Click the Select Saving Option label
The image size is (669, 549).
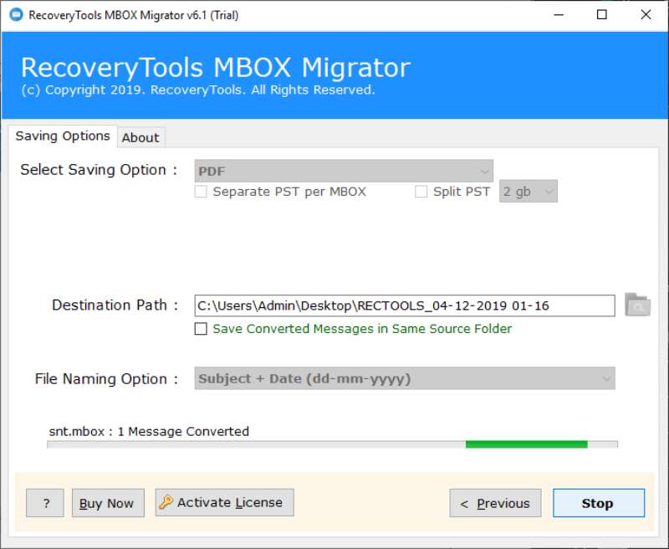coord(99,170)
